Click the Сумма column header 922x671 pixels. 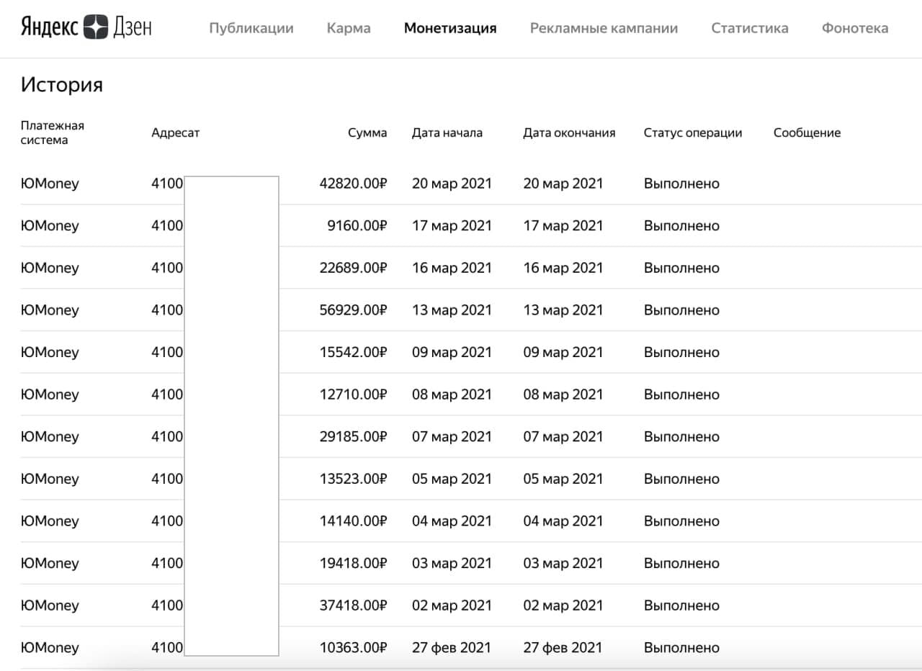367,132
